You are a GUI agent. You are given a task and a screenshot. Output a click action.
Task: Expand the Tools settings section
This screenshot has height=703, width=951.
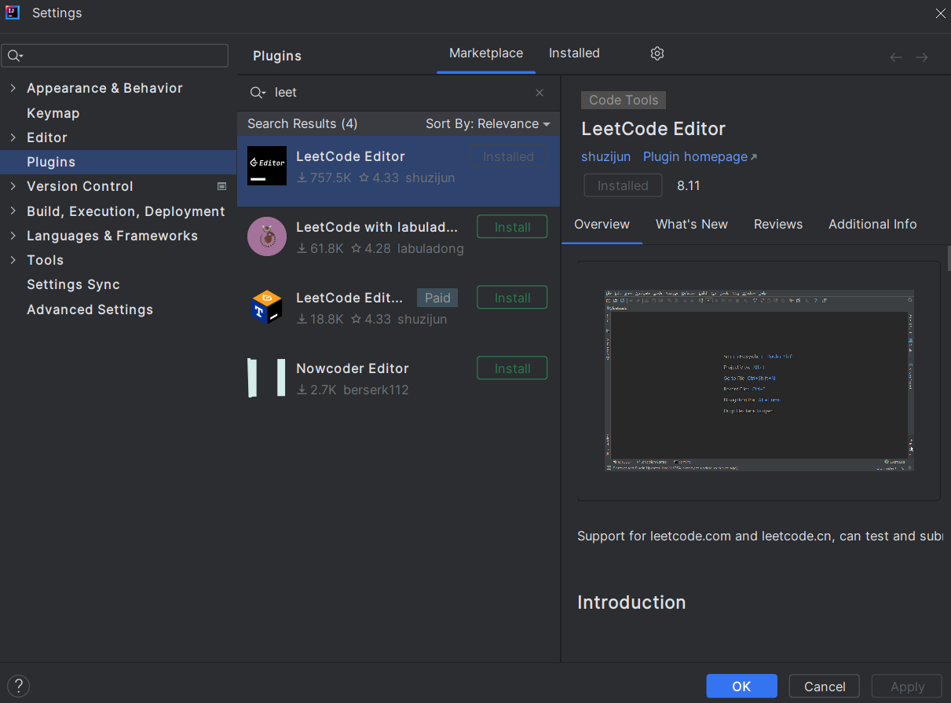(x=13, y=260)
